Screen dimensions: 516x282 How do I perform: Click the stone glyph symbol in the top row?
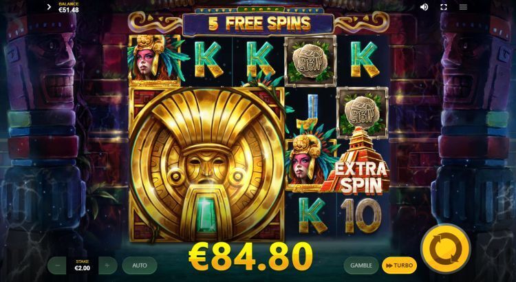pos(310,61)
